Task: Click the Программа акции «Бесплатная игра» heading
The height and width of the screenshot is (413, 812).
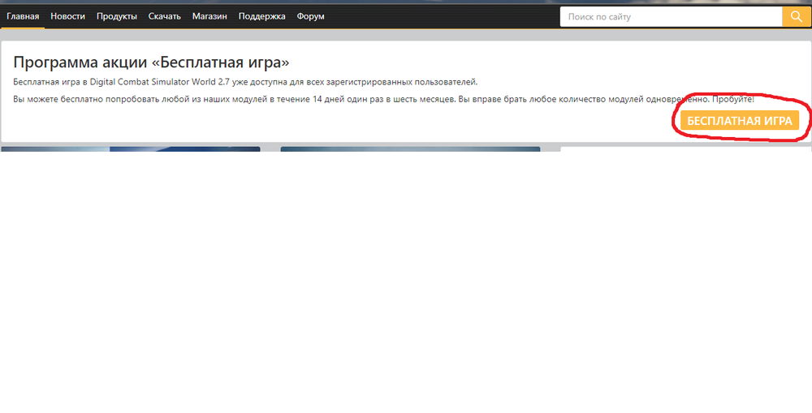Action: (x=151, y=62)
